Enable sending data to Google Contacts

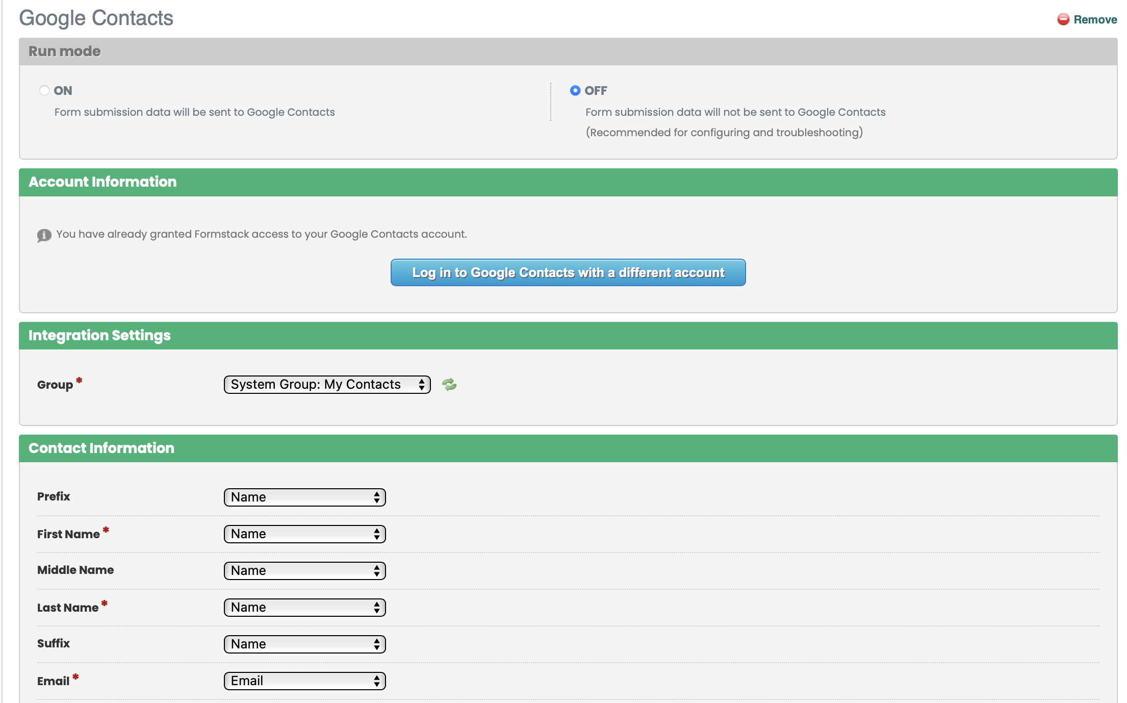tap(44, 90)
